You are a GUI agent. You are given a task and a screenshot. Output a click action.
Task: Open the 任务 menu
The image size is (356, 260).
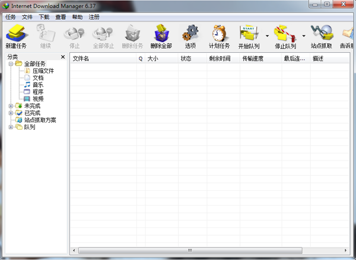11,17
